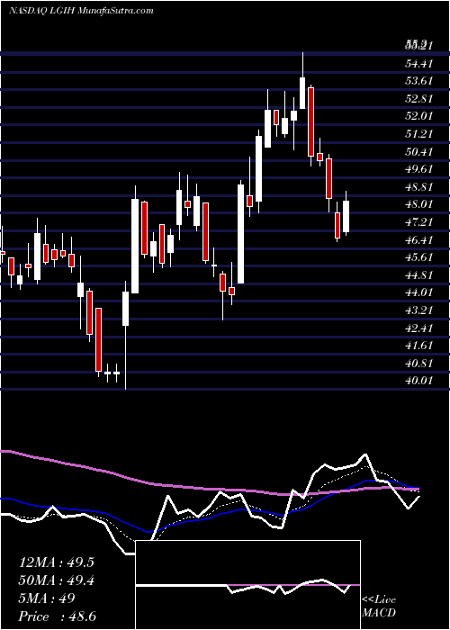Select the 53.61 price label
This screenshot has width=450, height=630.
[419, 81]
